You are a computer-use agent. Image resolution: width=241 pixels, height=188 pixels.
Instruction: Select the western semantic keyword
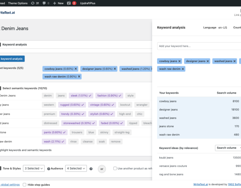[x=49, y=105]
